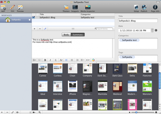The height and width of the screenshot is (114, 161).
Task: Select the Caribou theme thumbnail
Action: [x=58, y=68]
